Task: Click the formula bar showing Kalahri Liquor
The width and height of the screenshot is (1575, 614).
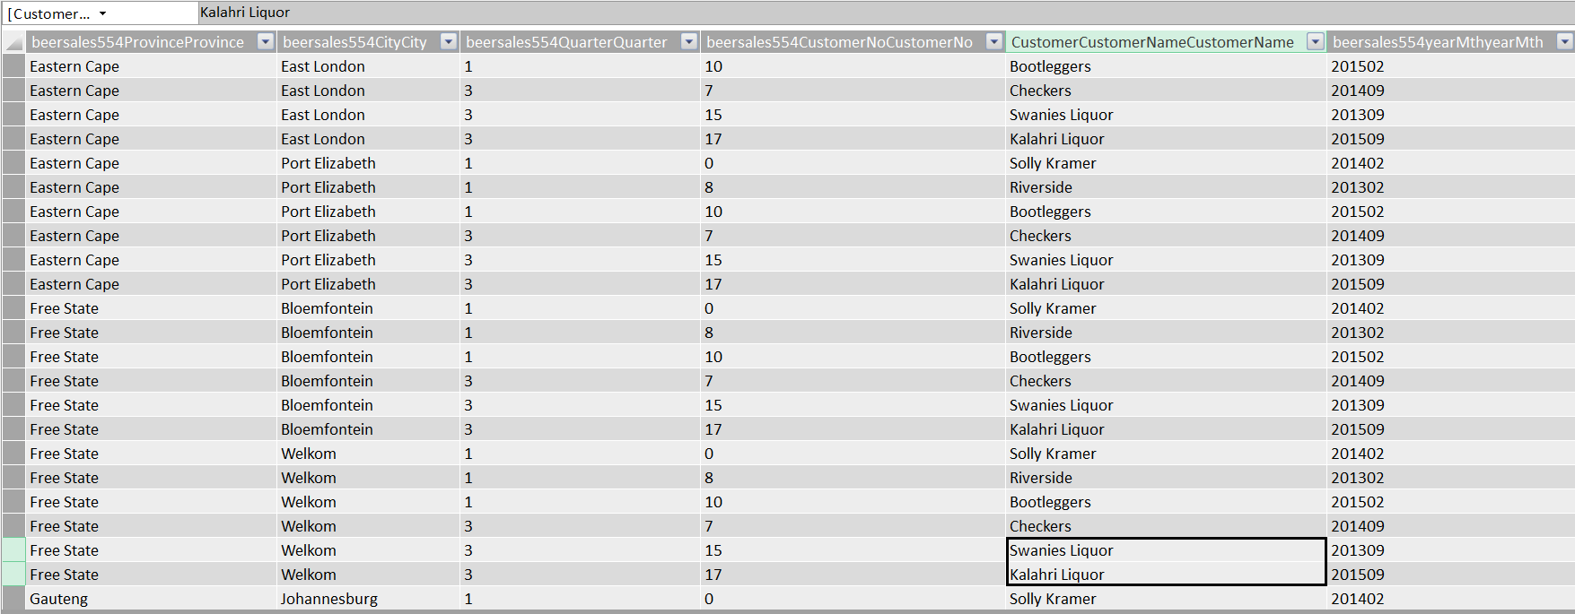Action: (x=886, y=13)
